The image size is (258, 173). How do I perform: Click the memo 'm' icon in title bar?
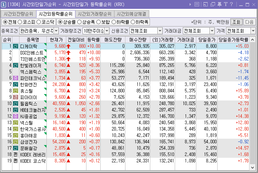[197, 4]
